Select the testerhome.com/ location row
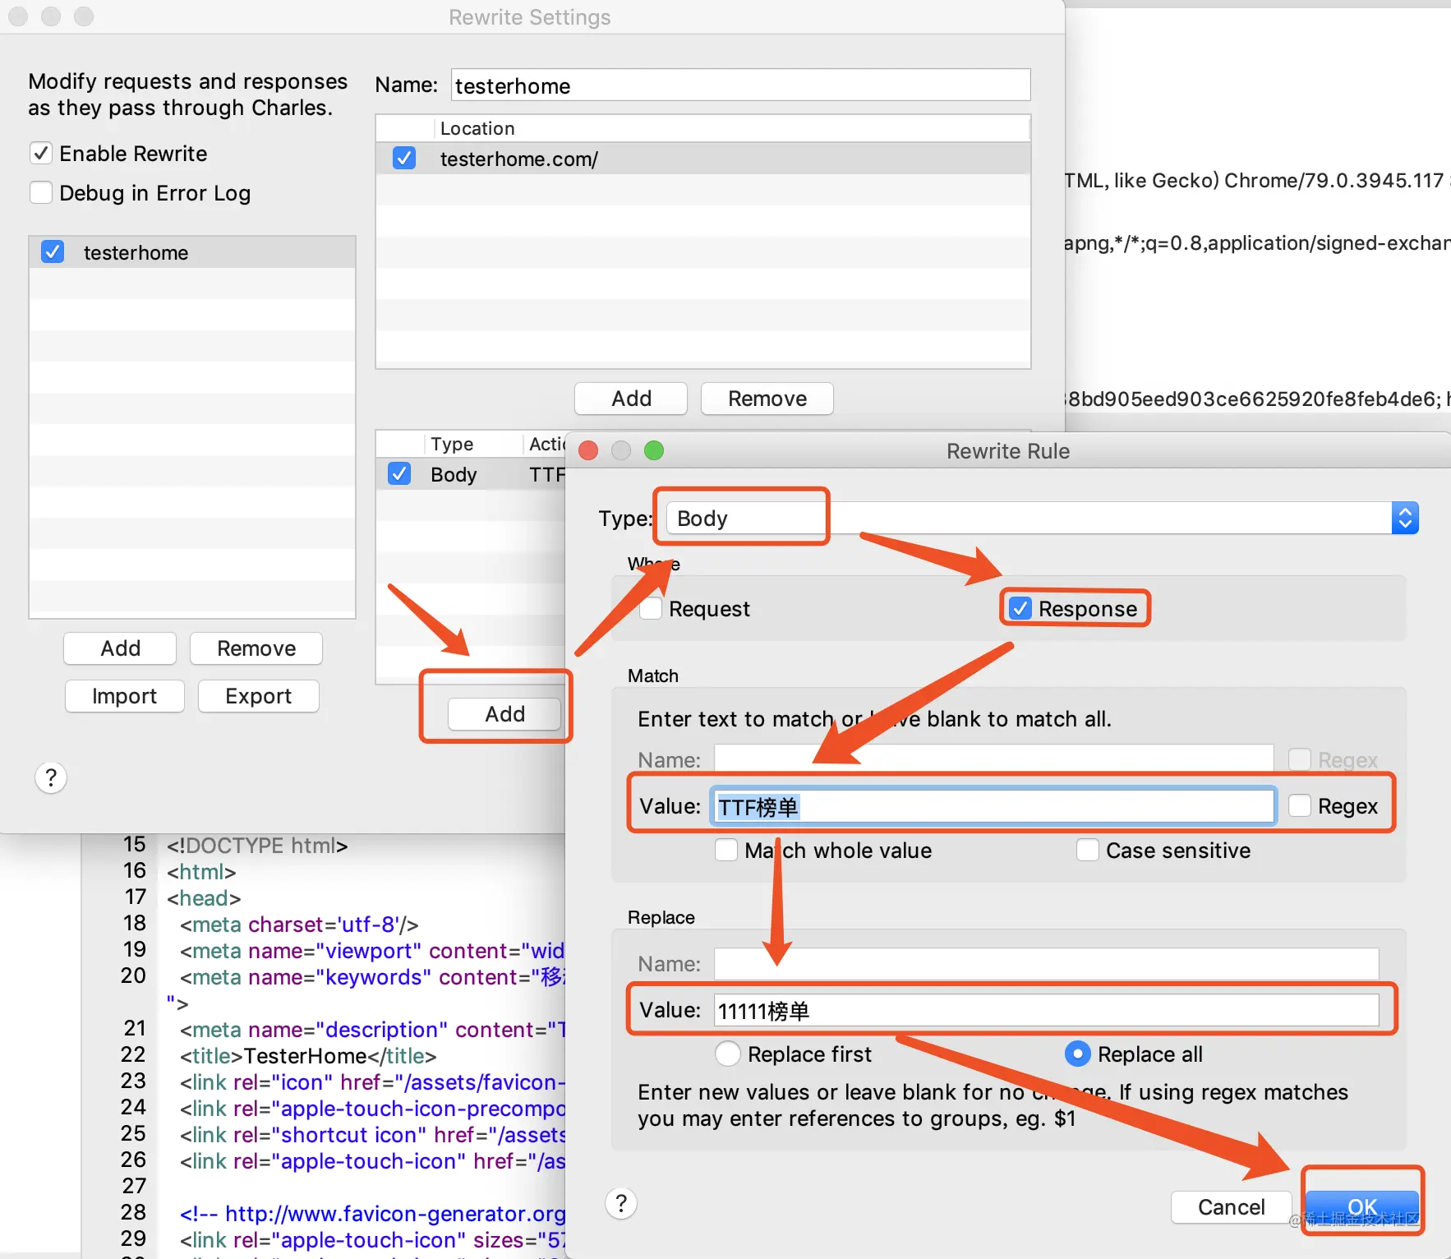The width and height of the screenshot is (1451, 1259). click(703, 159)
